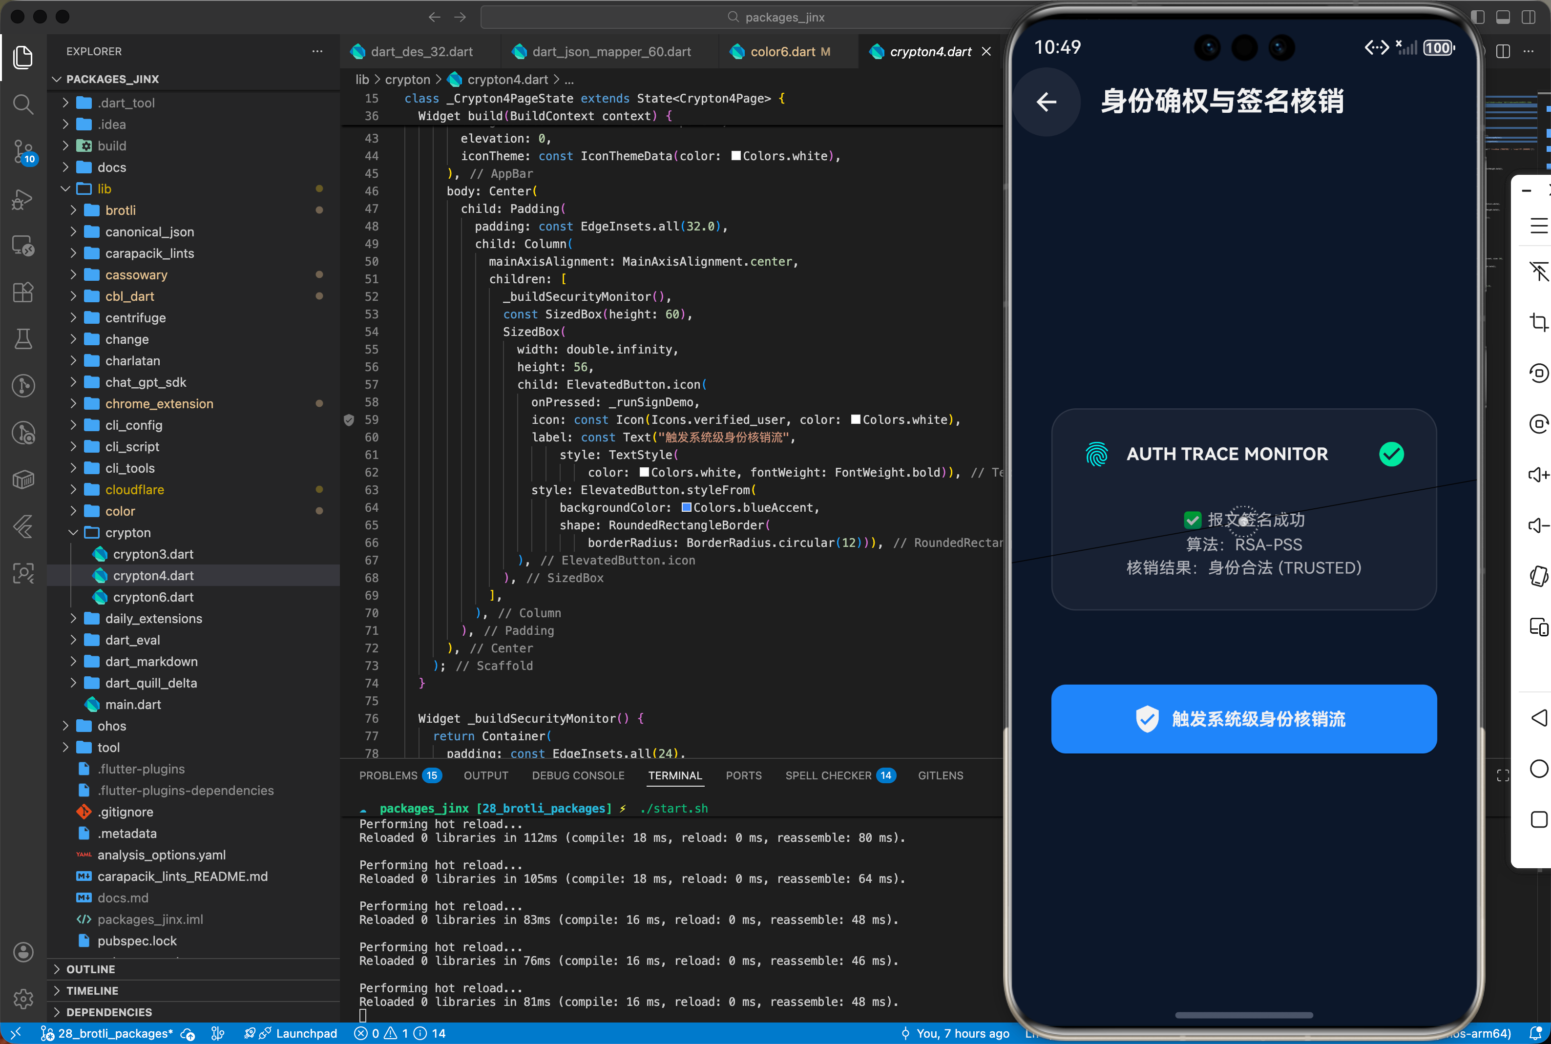This screenshot has width=1551, height=1044.
Task: Toggle the secondary sidebar layout button
Action: pyautogui.click(x=1529, y=17)
